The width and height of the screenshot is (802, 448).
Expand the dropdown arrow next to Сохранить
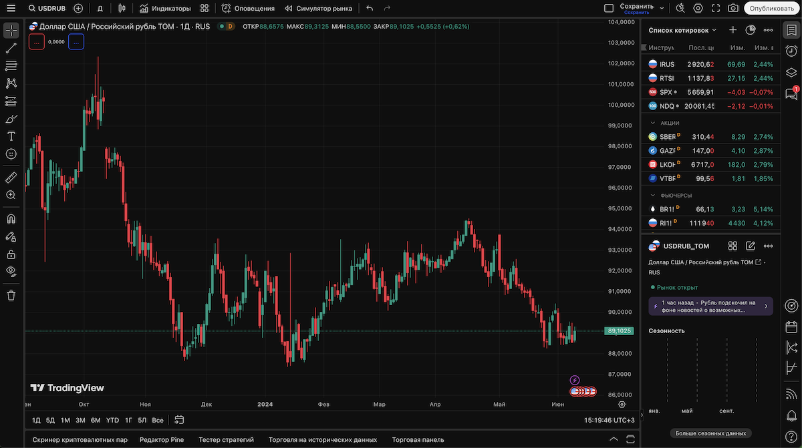(x=662, y=8)
